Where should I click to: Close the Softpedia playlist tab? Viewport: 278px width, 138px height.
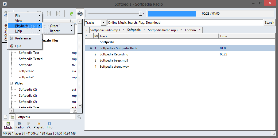pyautogui.click(x=144, y=30)
